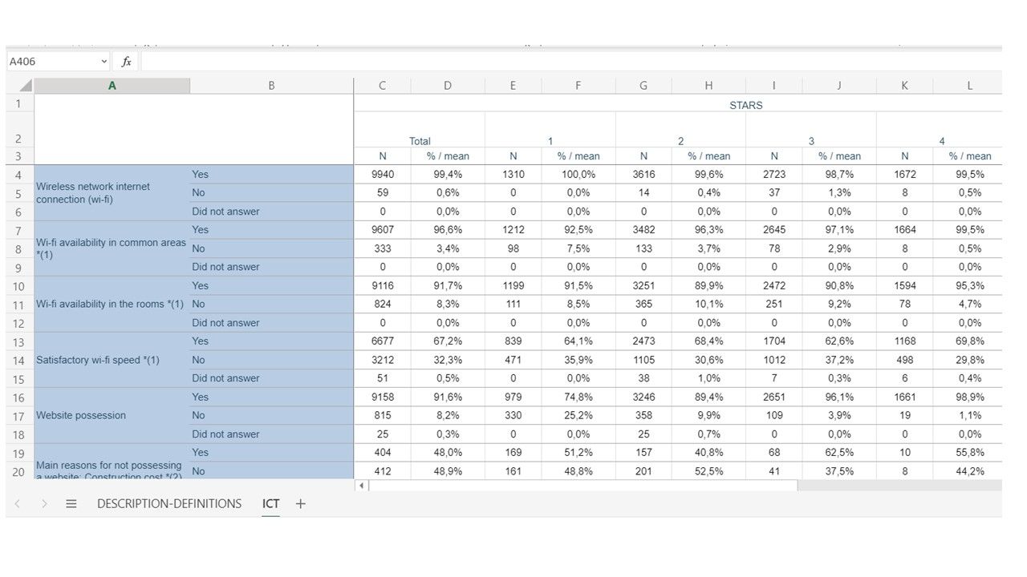Click cell with value 3482
The width and height of the screenshot is (1027, 577).
click(x=643, y=230)
